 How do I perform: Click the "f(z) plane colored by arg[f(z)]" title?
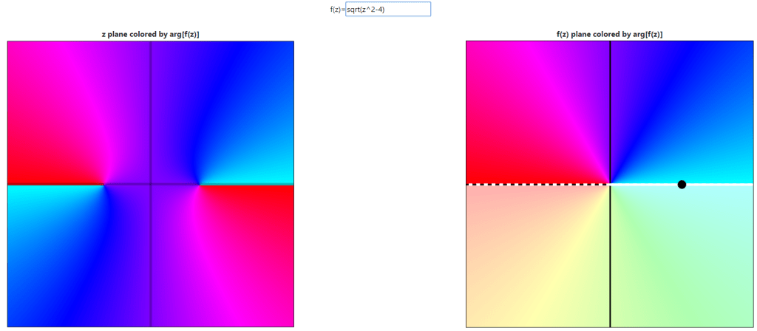pos(609,35)
